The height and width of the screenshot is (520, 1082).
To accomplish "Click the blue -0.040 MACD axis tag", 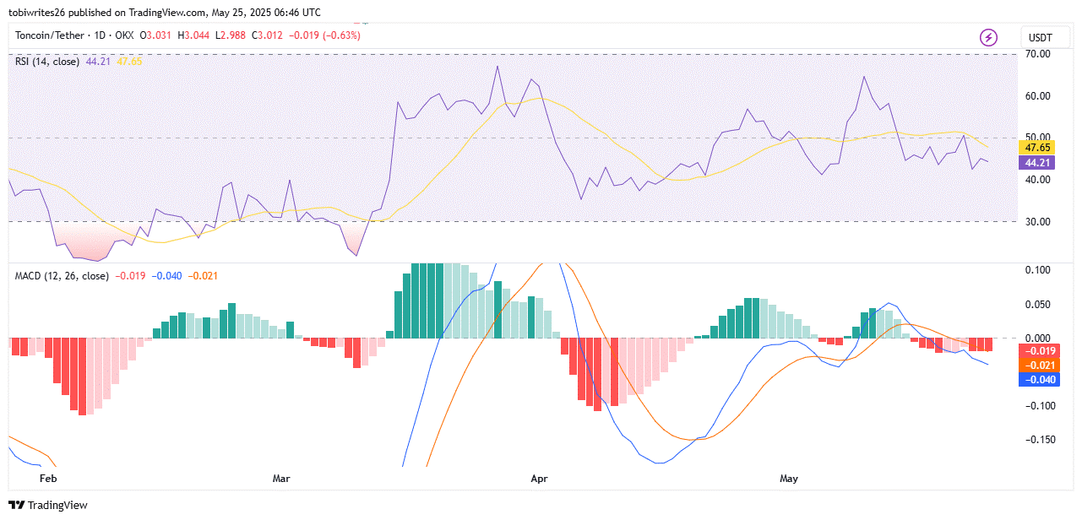I will pyautogui.click(x=1037, y=380).
